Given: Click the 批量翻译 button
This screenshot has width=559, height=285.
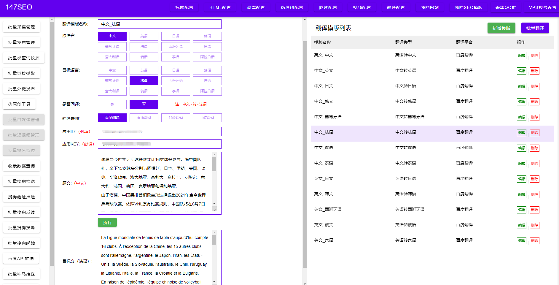Looking at the screenshot, I should pyautogui.click(x=535, y=28).
